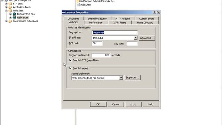Image resolution: width=222 pixels, height=125 pixels.
Task: Select NetSupport School 8 Standard entry name
Action: [97, 1]
